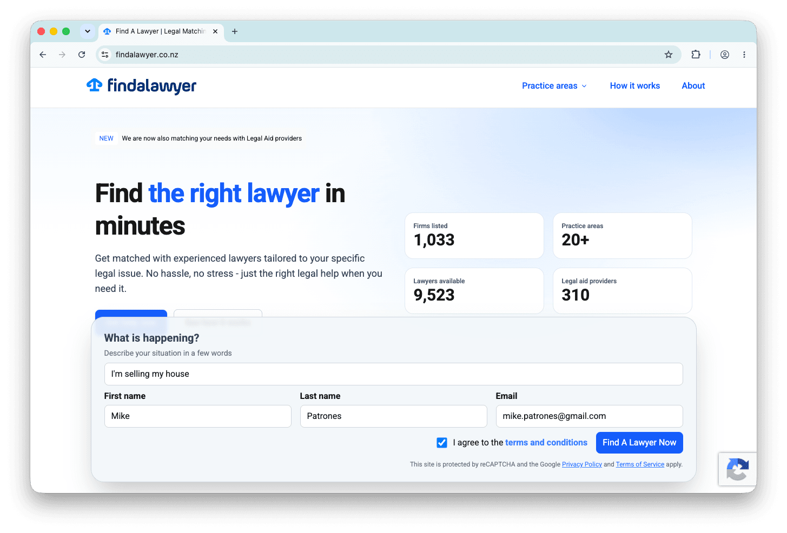
Task: Open Chrome three-dot menu
Action: [x=744, y=55]
